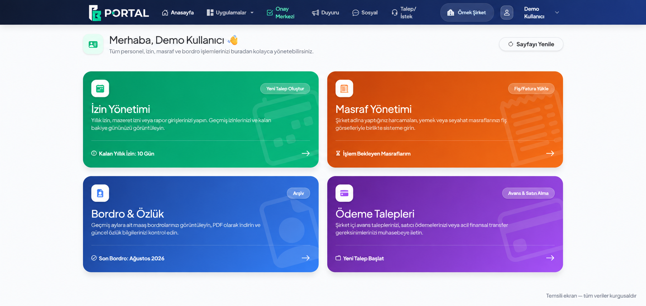This screenshot has height=306, width=646.
Task: Open the Sosyal section
Action: [x=365, y=13]
